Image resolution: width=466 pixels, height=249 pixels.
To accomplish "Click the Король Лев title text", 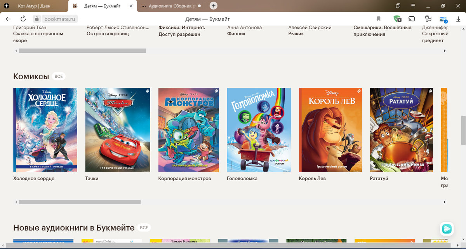I will pos(312,179).
